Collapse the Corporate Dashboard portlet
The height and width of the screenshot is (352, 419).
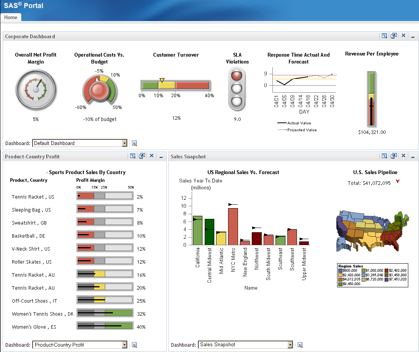[x=412, y=37]
